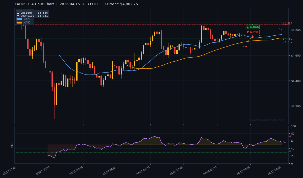Click the MA50 orange line indicator icon
This screenshot has width=303, height=178.
(19, 22)
